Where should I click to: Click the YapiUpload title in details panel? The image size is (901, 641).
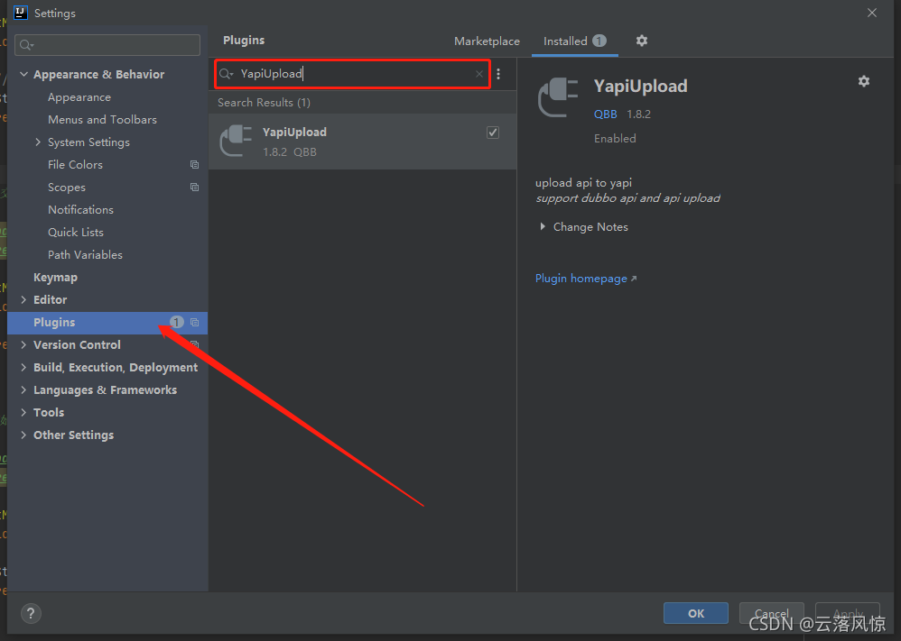pos(641,86)
